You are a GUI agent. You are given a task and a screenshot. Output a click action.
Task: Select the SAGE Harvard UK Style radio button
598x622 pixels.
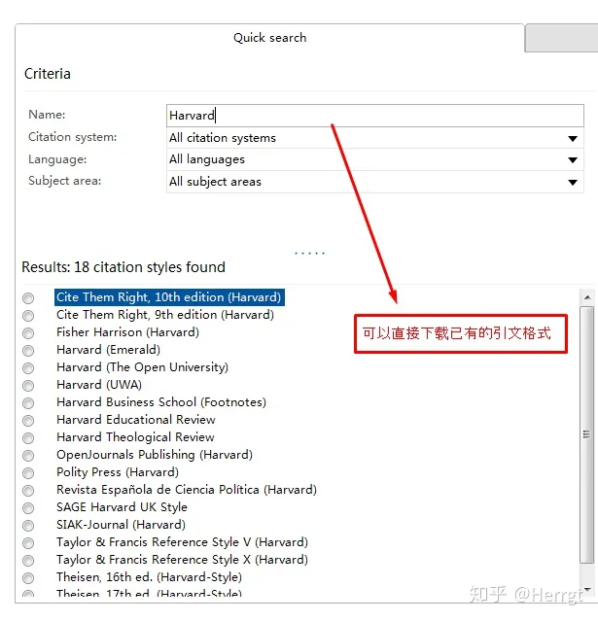pos(28,507)
